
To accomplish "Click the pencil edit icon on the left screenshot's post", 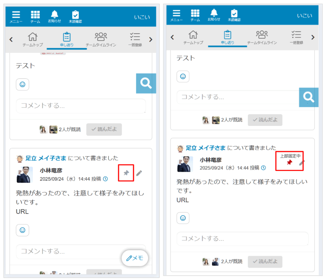I will [x=139, y=173].
